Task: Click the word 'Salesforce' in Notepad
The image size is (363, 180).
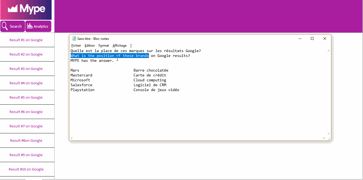Action: [x=81, y=85]
